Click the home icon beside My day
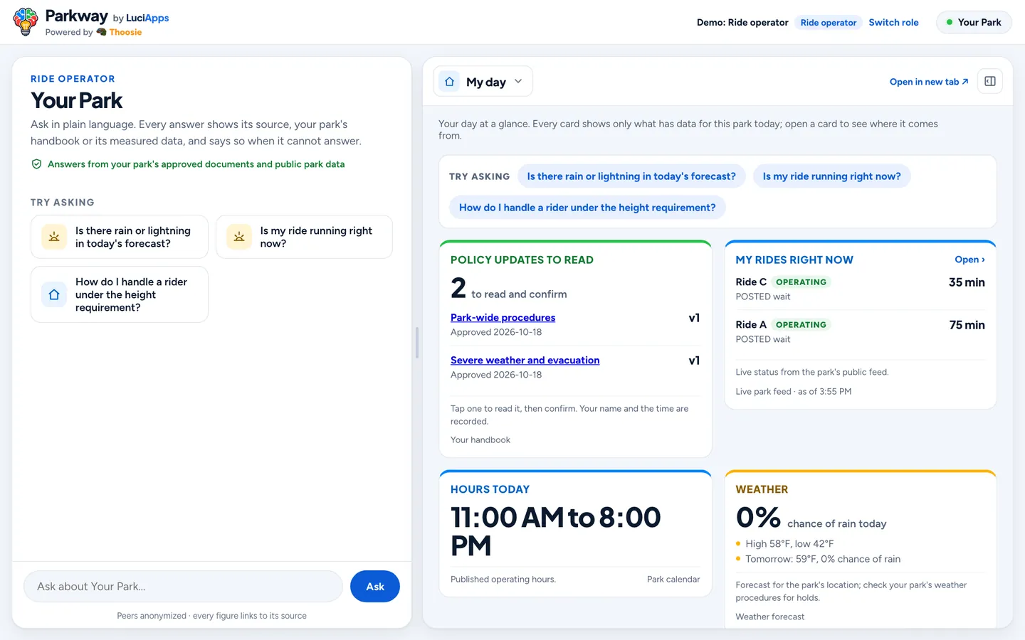1025x640 pixels. pyautogui.click(x=449, y=82)
